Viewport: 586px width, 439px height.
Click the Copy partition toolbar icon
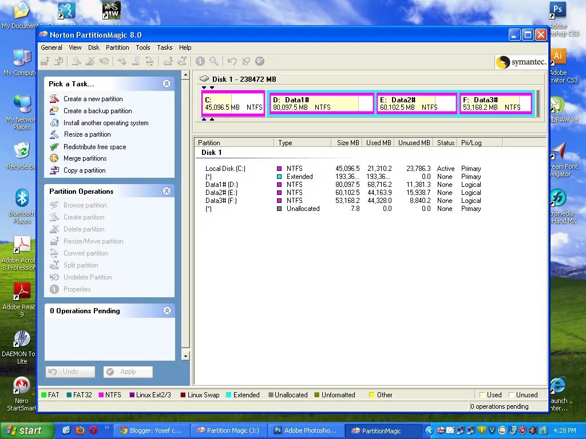point(59,61)
